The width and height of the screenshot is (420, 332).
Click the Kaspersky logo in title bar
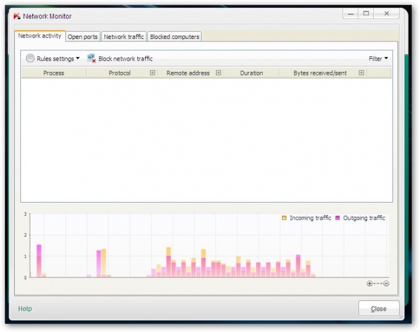17,16
